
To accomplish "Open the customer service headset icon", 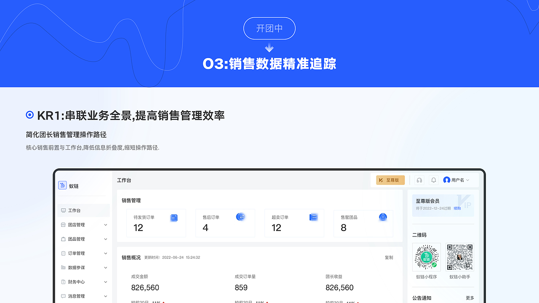I will (x=419, y=180).
